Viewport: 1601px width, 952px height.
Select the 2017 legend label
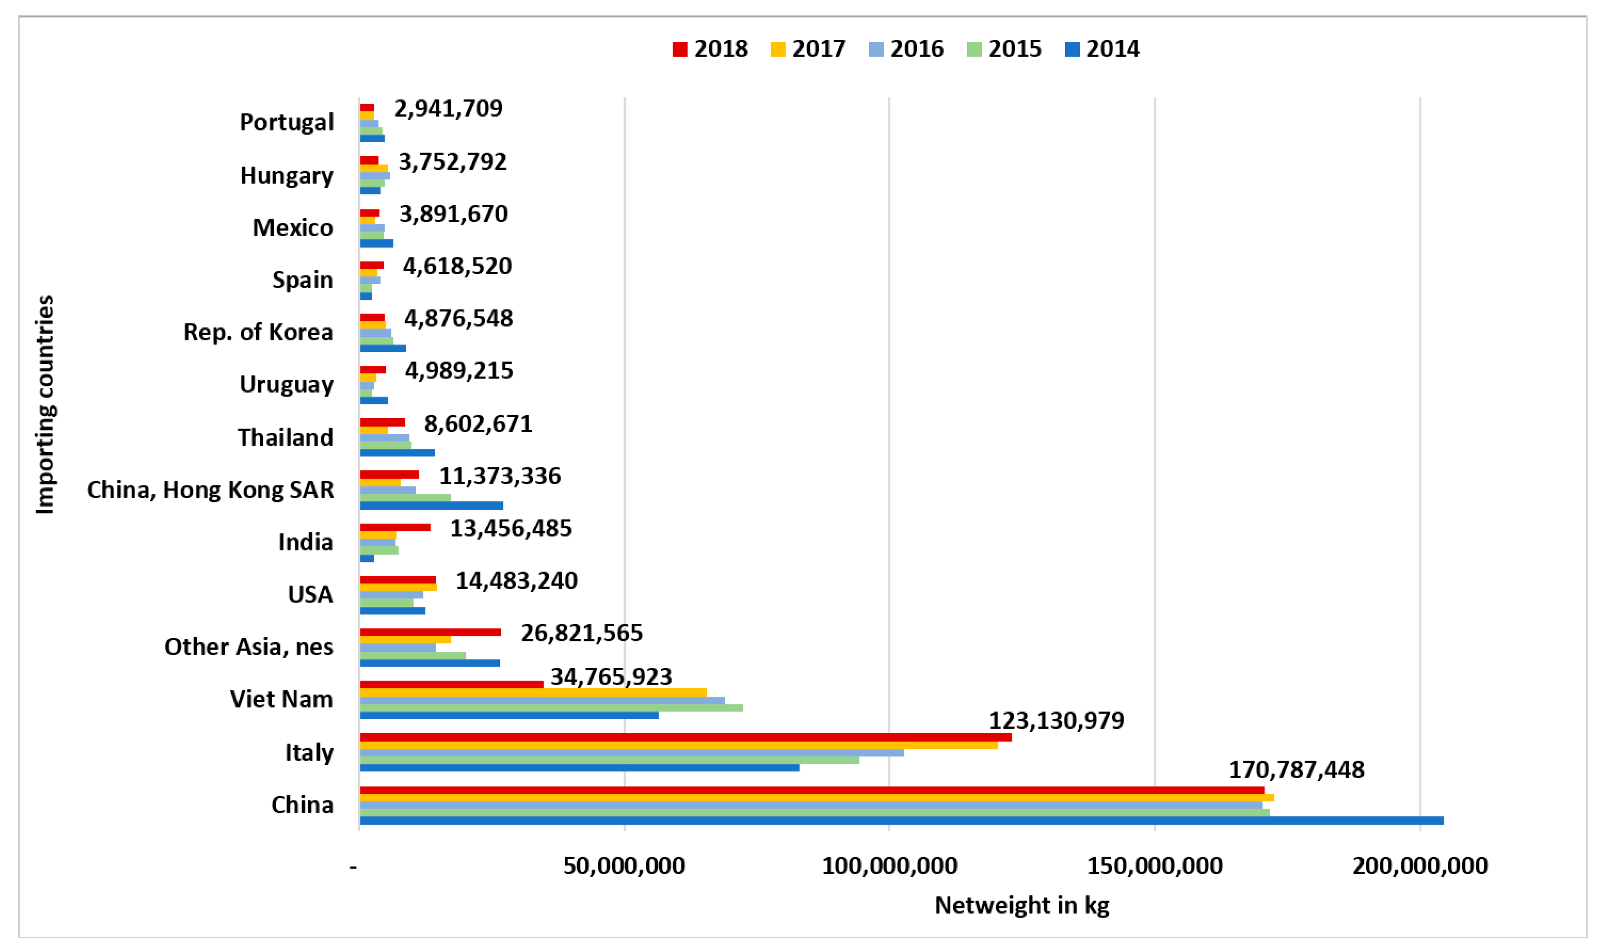point(819,49)
